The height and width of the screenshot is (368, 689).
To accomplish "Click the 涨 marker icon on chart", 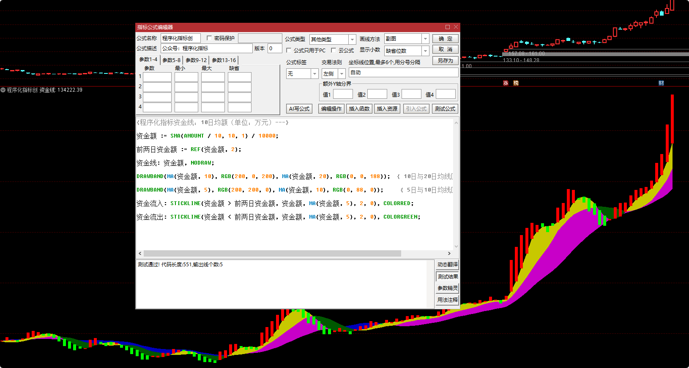I will [x=506, y=83].
